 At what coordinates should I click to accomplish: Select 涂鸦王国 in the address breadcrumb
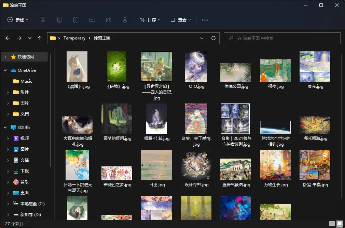point(102,38)
